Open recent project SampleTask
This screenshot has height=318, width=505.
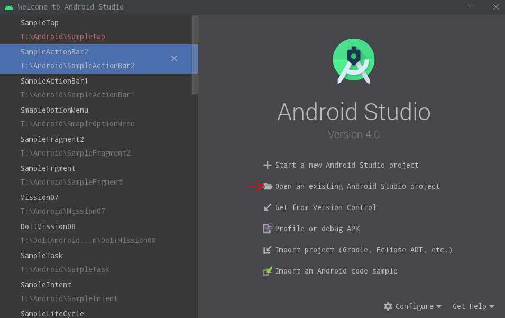pos(42,256)
